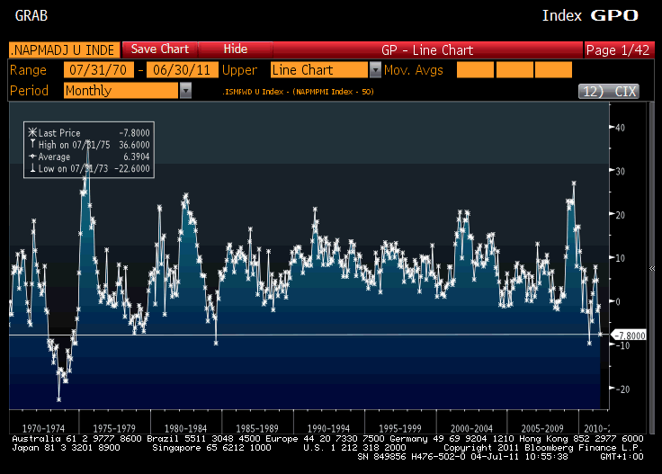Click the -7.8000 last value label
This screenshot has width=662, height=474.
click(629, 335)
